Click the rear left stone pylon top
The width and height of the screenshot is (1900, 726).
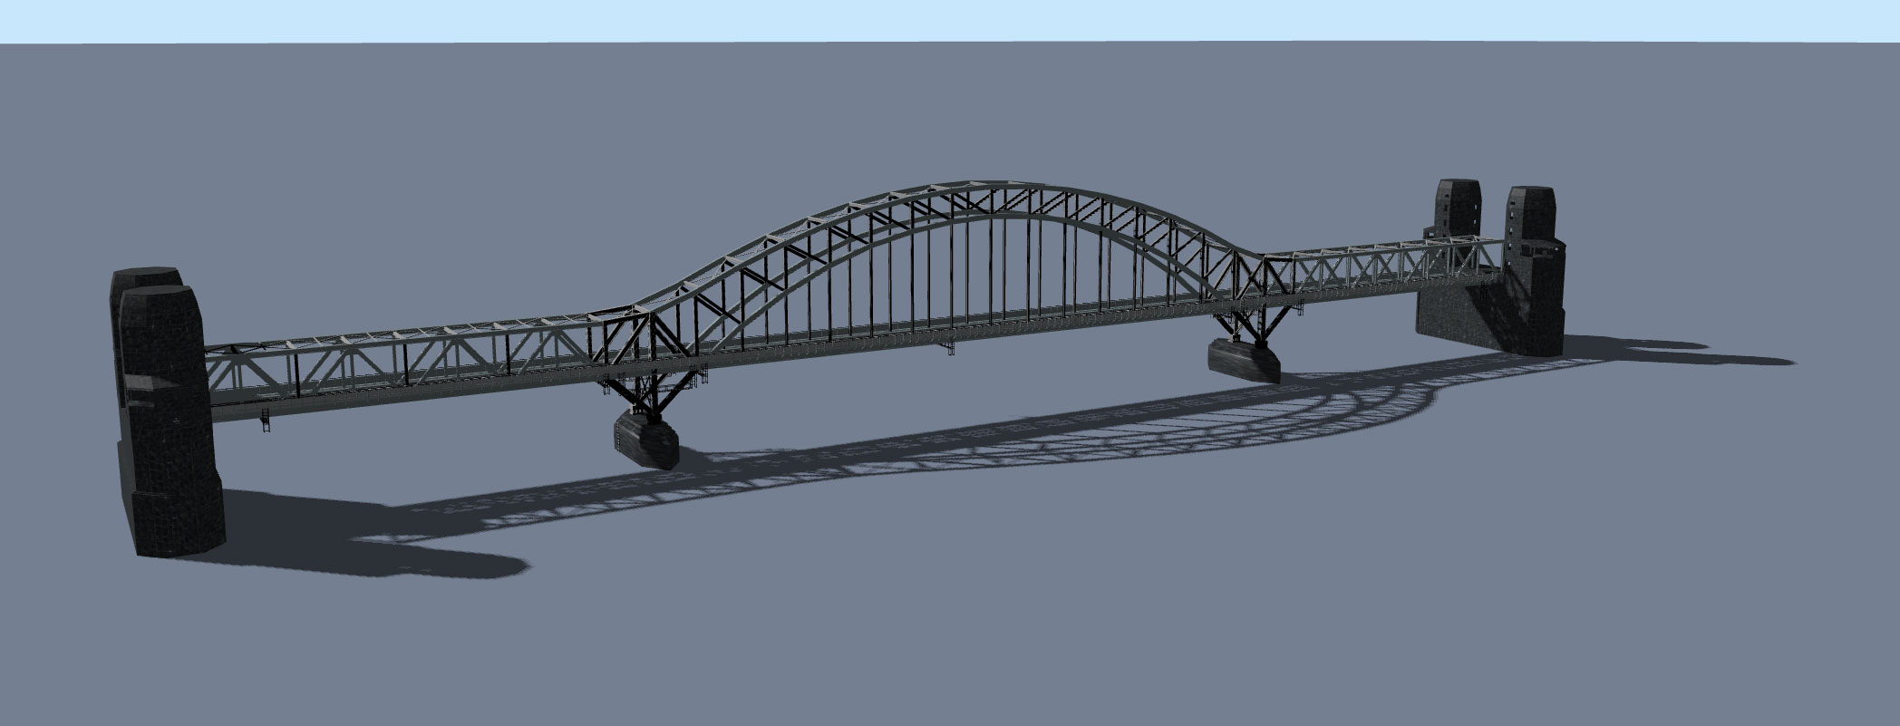[x=145, y=276]
